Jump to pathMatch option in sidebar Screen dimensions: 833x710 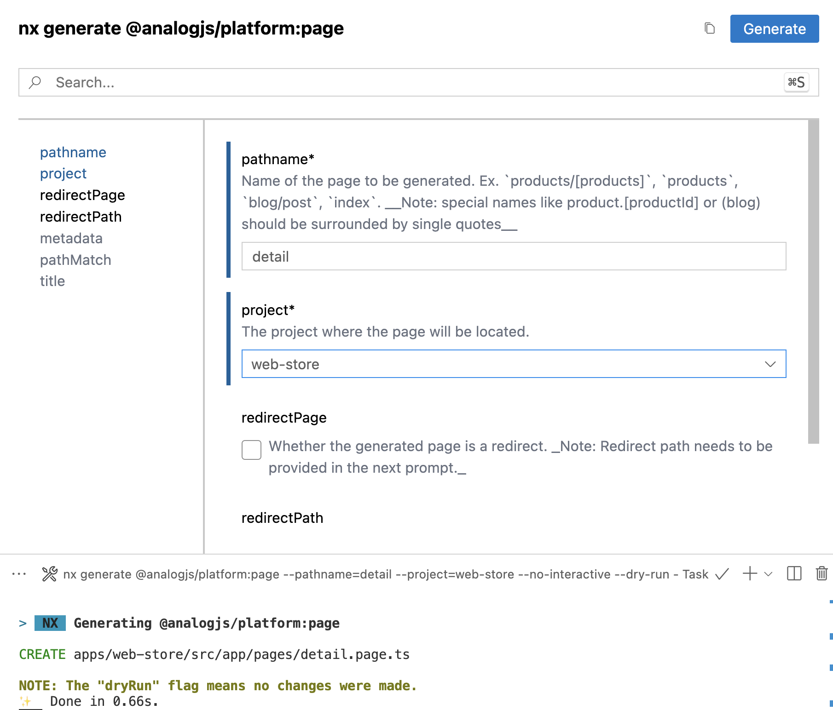pyautogui.click(x=75, y=260)
